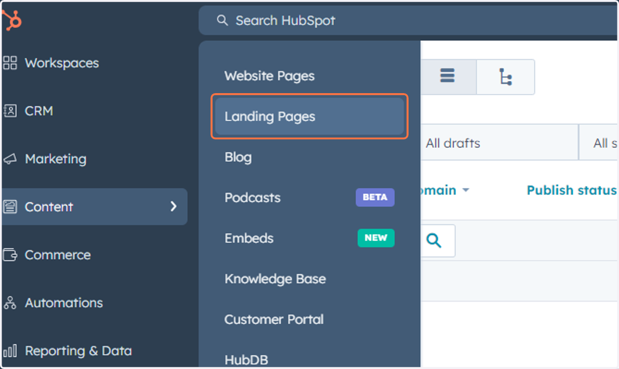
Task: Click the magnifier icon in Search HubSpot bar
Action: pyautogui.click(x=222, y=21)
